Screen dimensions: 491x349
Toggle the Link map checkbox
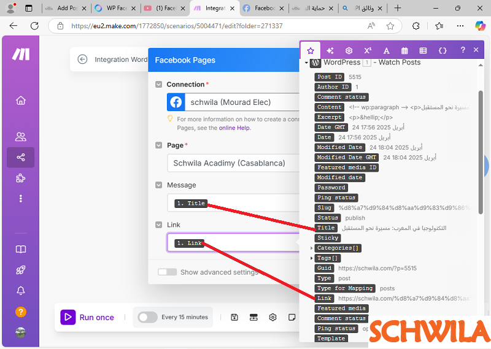click(159, 224)
